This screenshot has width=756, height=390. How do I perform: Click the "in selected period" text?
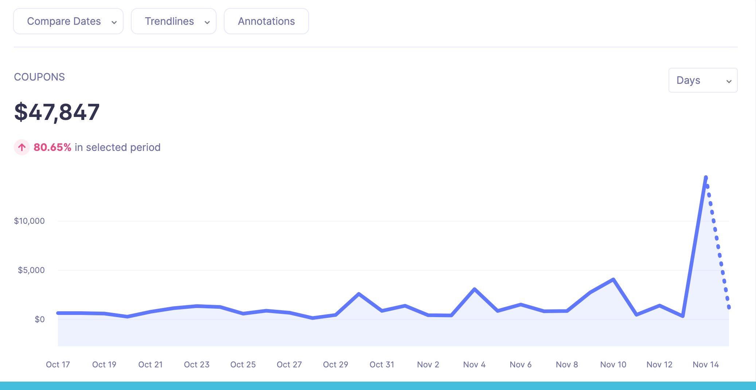pos(118,147)
